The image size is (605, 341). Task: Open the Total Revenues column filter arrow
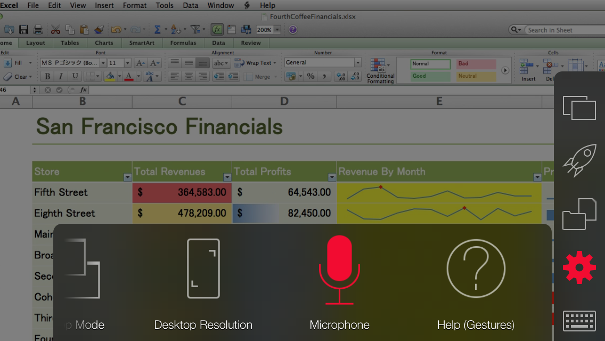(227, 177)
